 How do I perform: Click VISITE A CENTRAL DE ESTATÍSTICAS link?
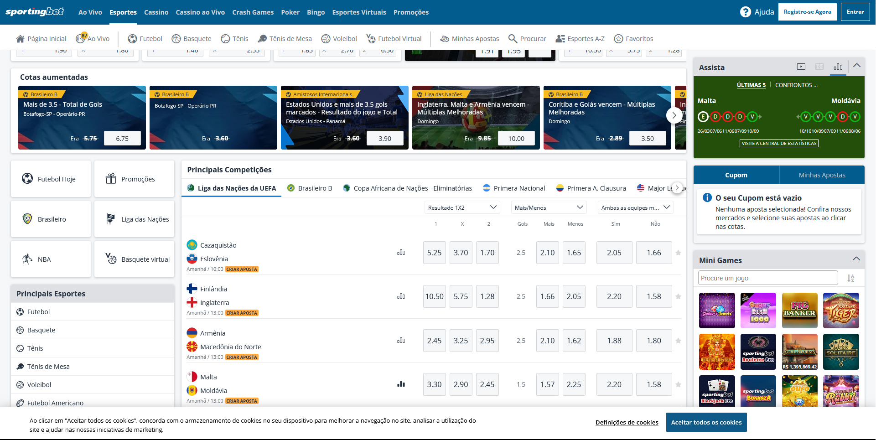tap(779, 143)
